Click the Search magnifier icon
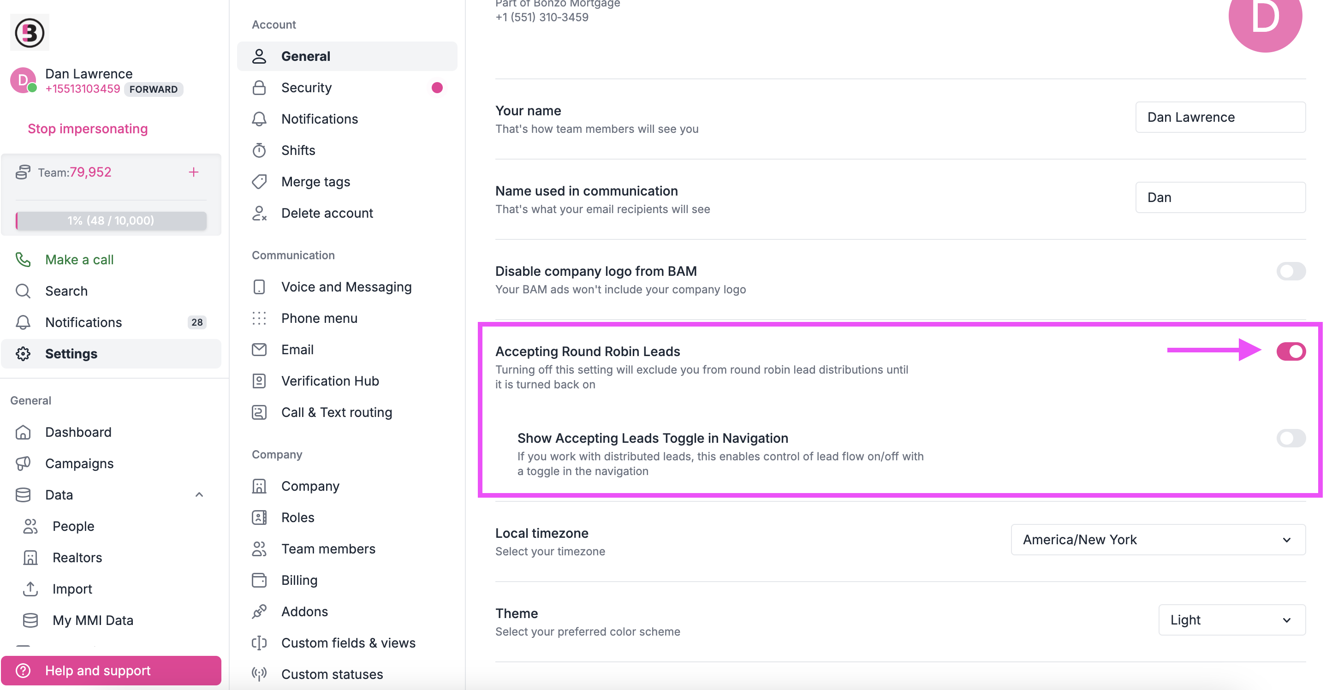1332x690 pixels. point(23,291)
